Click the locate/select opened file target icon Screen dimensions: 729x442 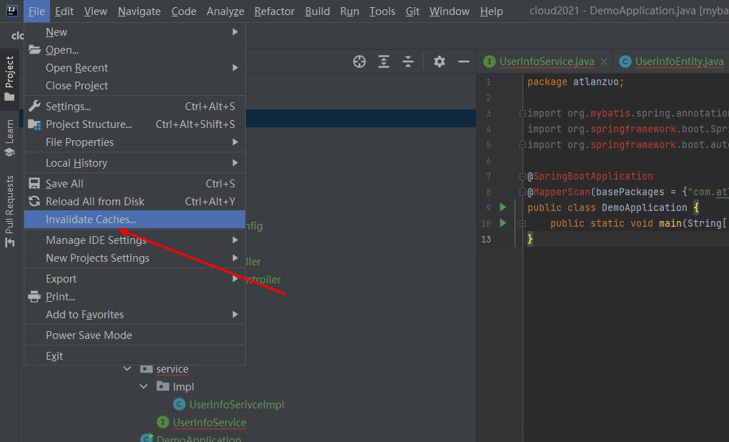click(359, 62)
